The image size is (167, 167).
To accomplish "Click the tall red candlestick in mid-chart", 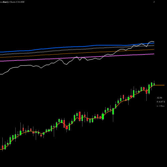I will 79,116.
